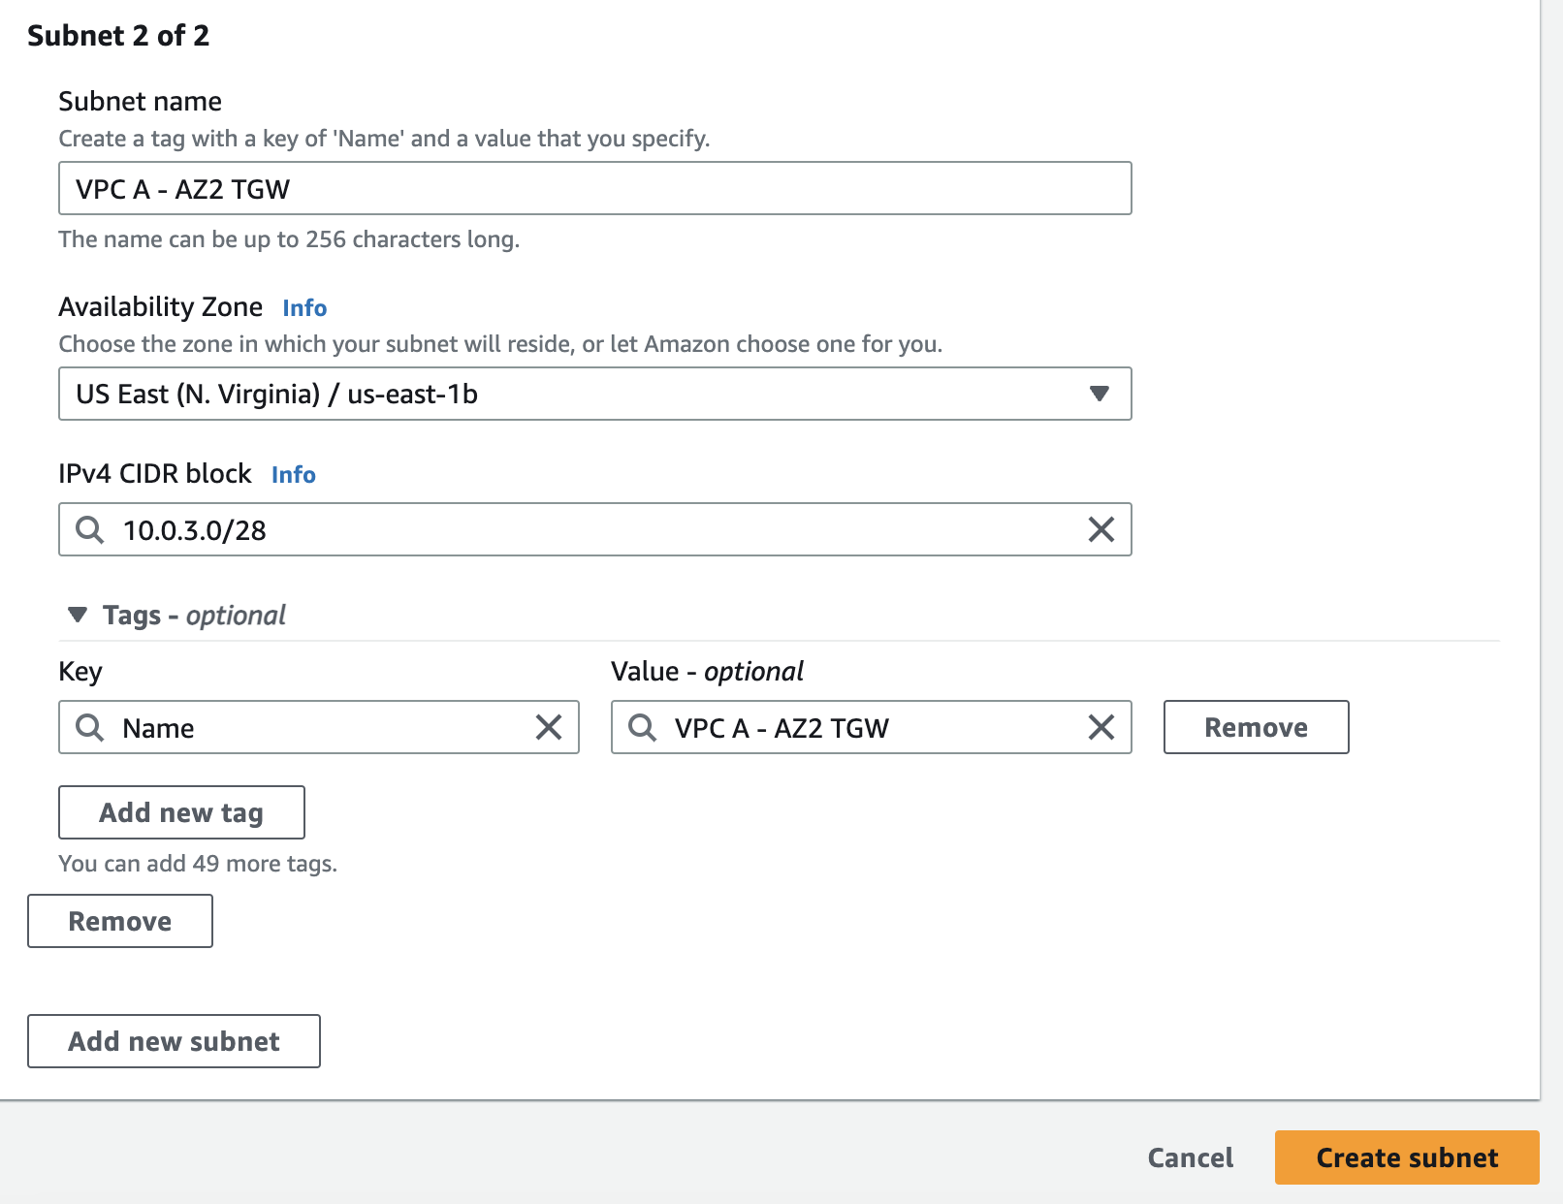
Task: Clear the Name tag key field
Action: tap(549, 727)
